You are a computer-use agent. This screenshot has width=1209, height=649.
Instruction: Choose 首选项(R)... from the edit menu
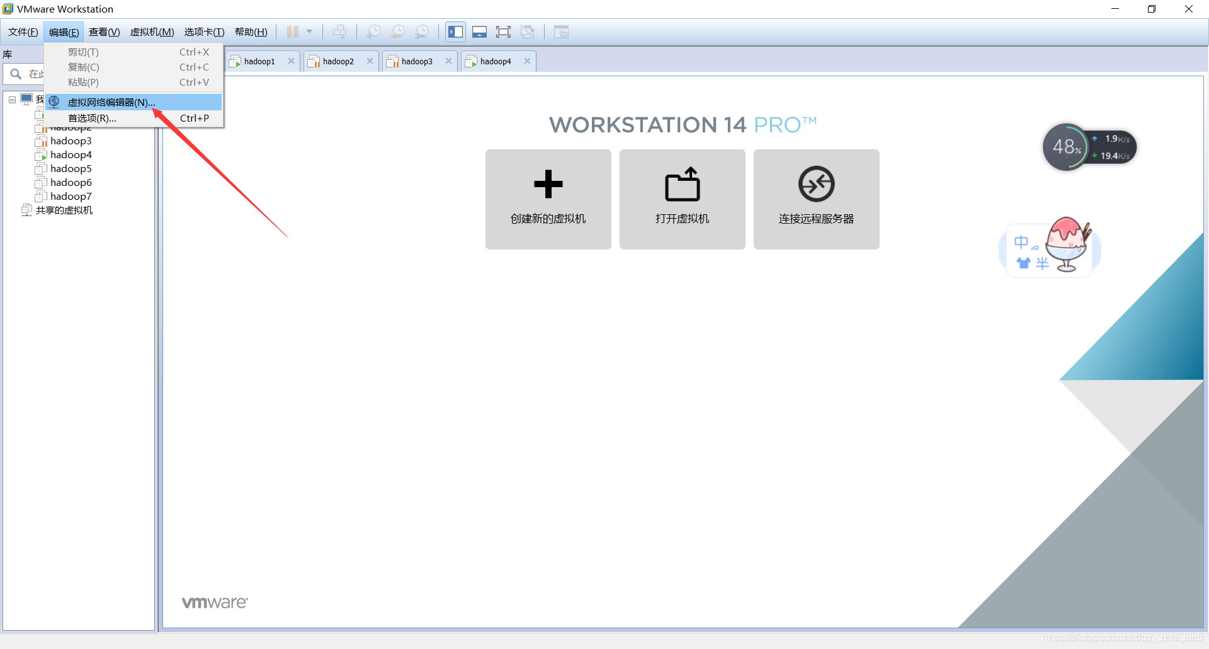[133, 118]
